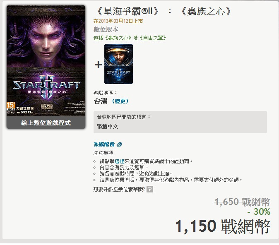This screenshot has width=279, height=245.
Task: Click the StarCraft II logo on cover
Action: point(47,86)
